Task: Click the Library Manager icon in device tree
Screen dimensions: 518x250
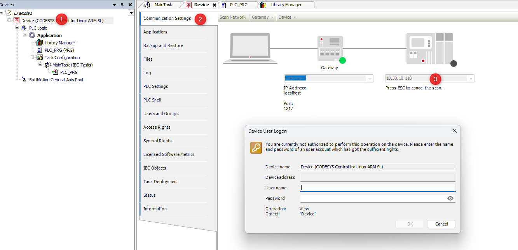Action: (40, 43)
